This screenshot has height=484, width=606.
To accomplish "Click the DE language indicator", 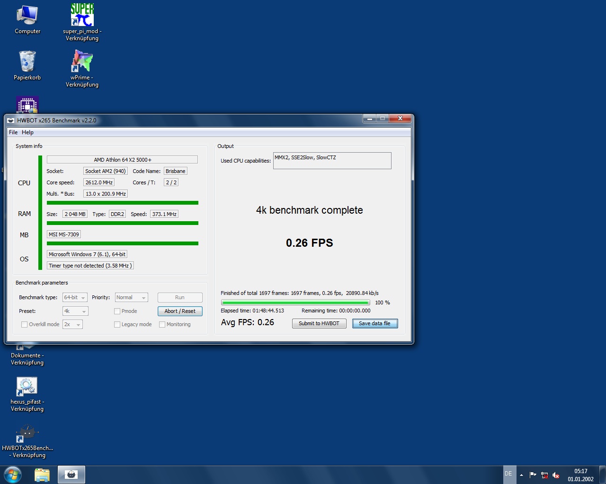I will pos(508,474).
